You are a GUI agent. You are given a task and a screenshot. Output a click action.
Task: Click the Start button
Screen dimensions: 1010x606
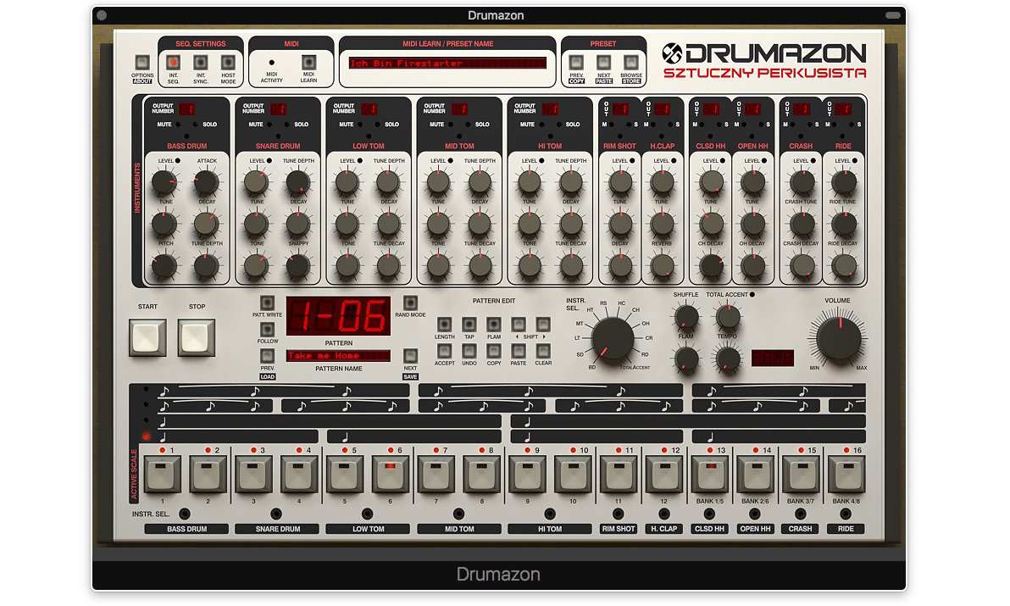(147, 337)
